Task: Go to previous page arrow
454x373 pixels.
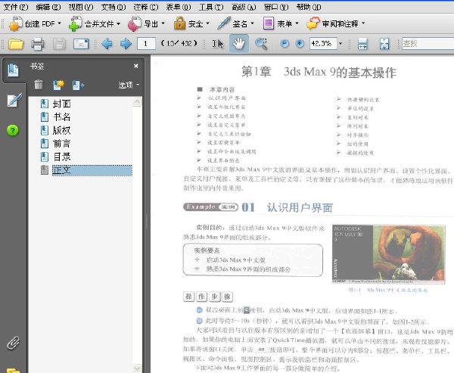Action: coord(107,44)
